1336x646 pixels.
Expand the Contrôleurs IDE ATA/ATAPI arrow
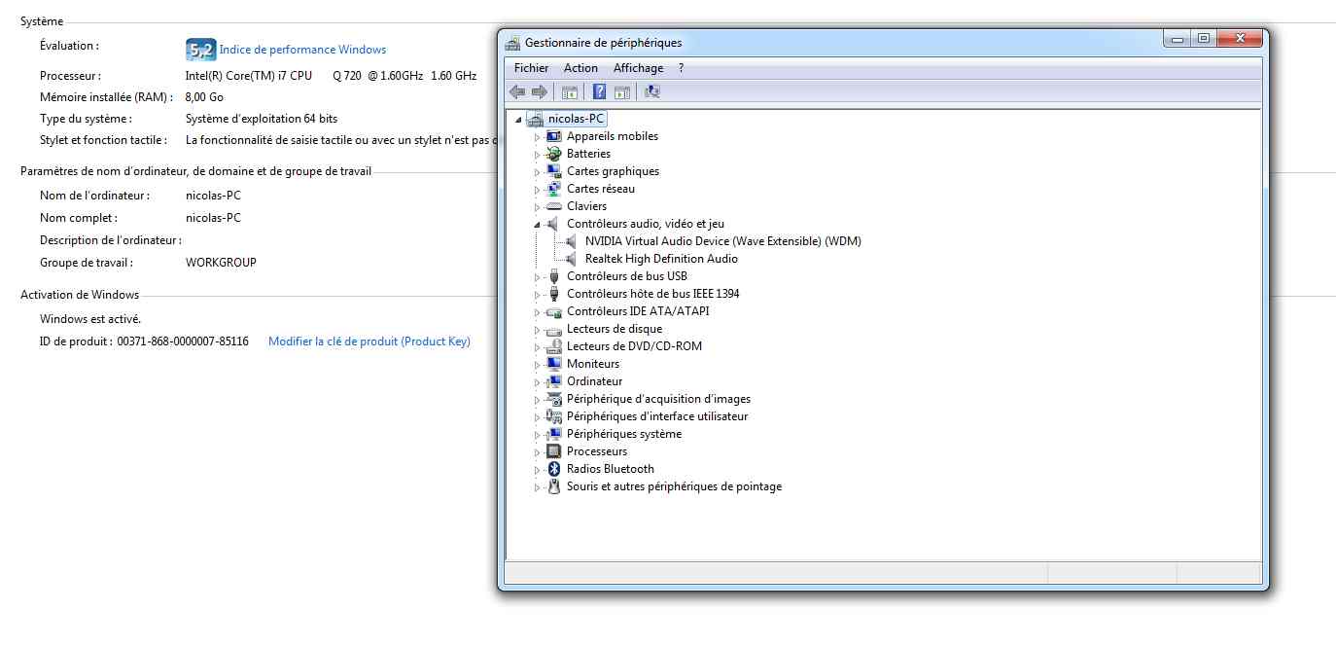click(537, 312)
